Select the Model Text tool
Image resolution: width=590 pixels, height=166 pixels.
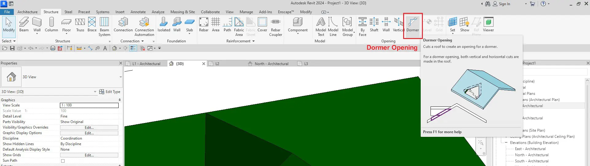[321, 27]
